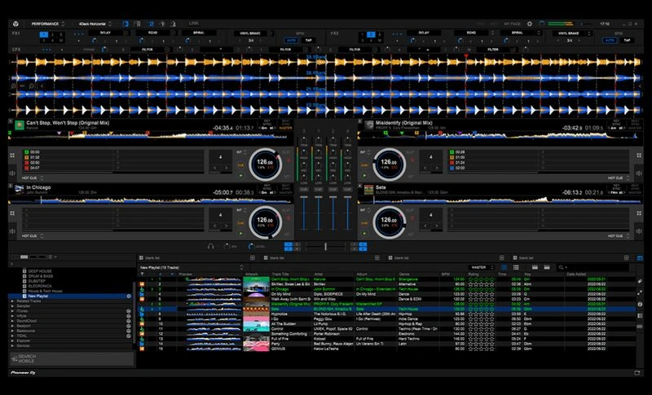Click the artwork thumbnail for On My Mind
The image size is (652, 395).
tap(256, 294)
